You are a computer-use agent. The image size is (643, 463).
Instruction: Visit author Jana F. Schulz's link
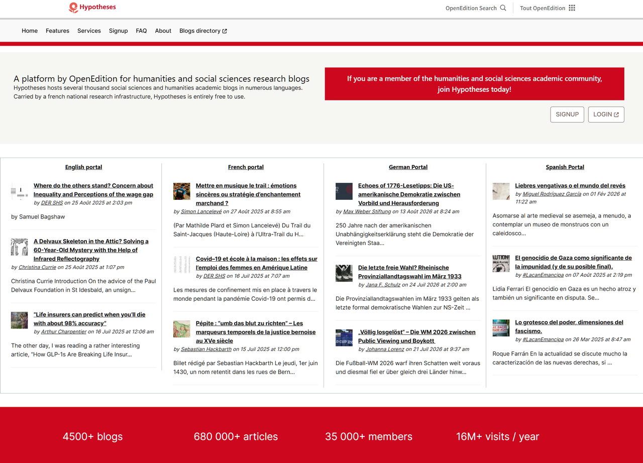click(383, 284)
